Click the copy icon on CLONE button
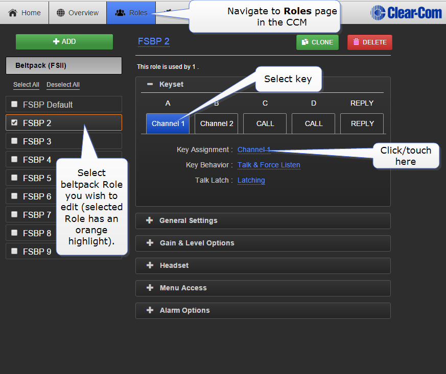The width and height of the screenshot is (446, 374). pos(305,42)
